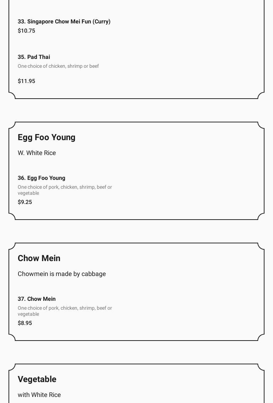
Task: Click the Egg Foo Young item description
Action: pos(65,190)
